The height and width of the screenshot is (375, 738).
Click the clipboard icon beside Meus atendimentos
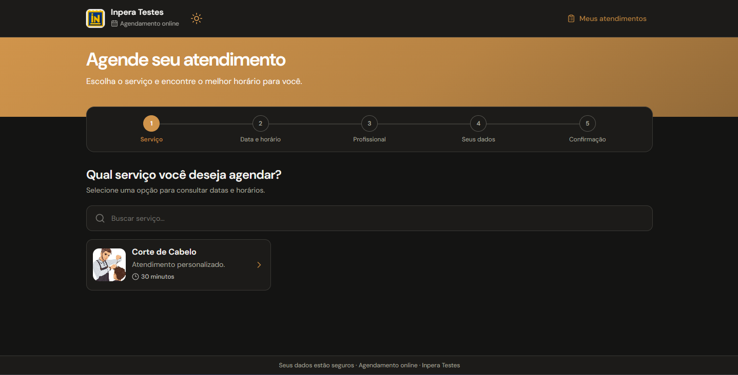571,18
